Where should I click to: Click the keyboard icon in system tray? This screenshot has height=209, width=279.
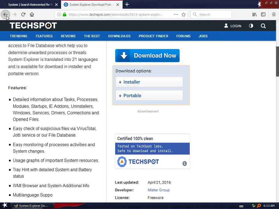241,206
